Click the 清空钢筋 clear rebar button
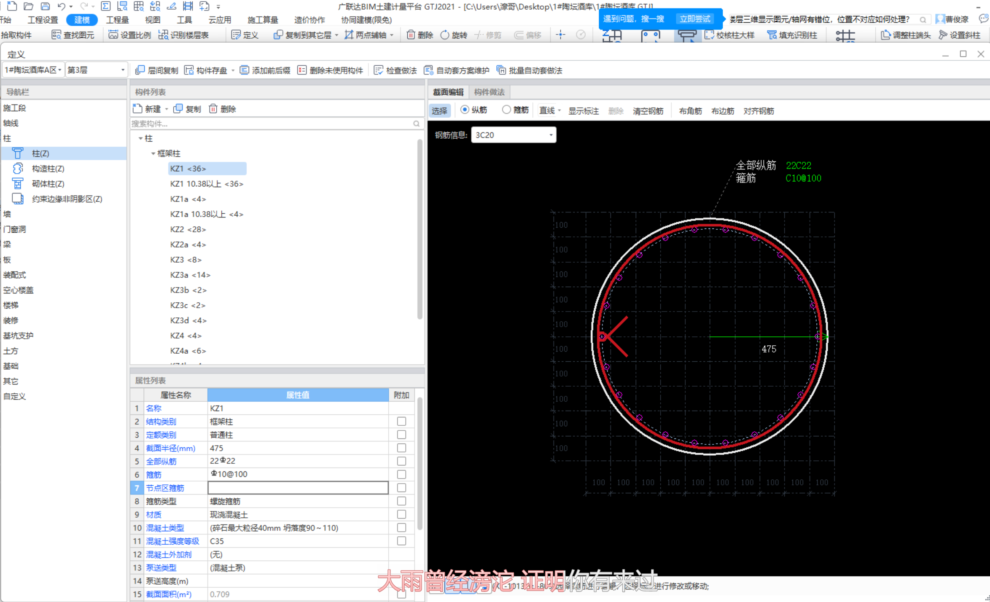This screenshot has width=990, height=602. pos(648,111)
